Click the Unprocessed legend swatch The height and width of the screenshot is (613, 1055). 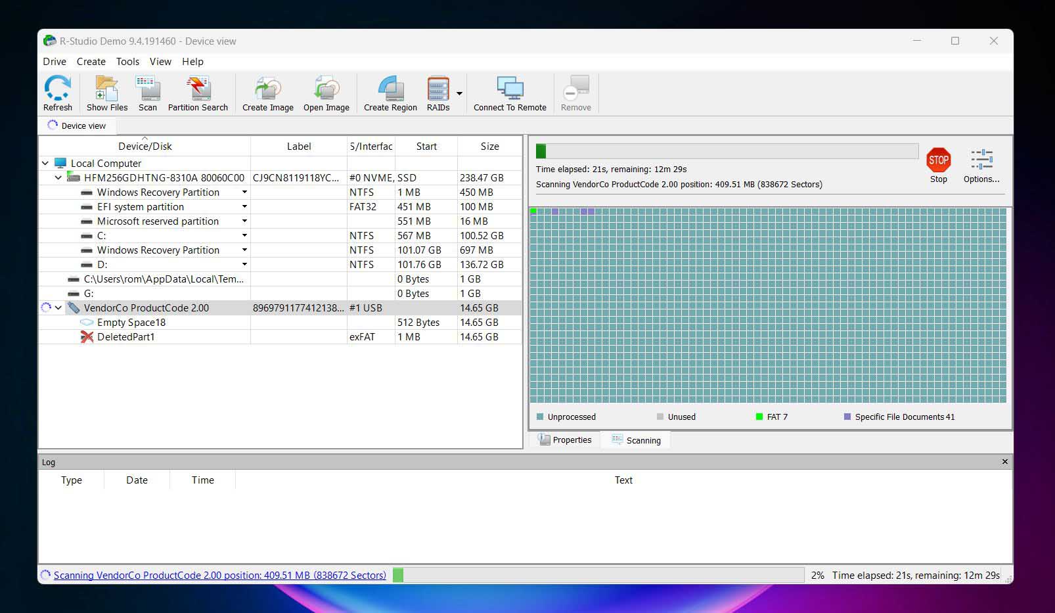pyautogui.click(x=540, y=417)
